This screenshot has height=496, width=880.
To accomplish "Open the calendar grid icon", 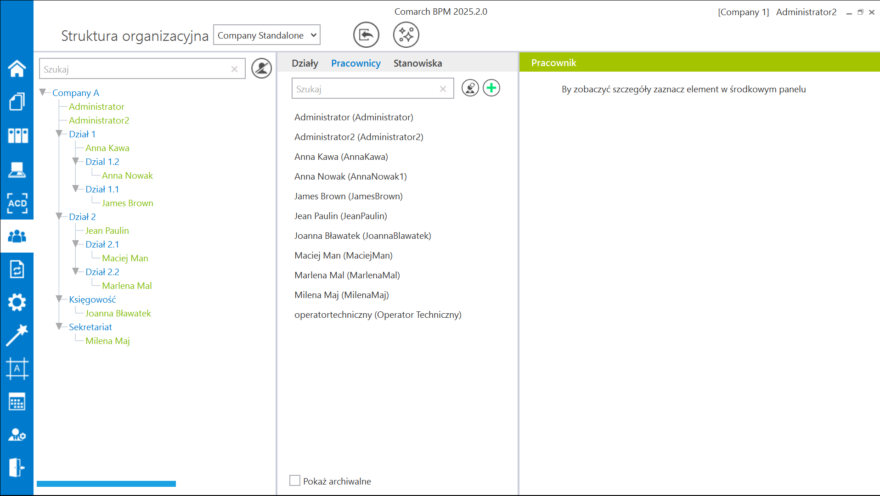I will click(17, 402).
